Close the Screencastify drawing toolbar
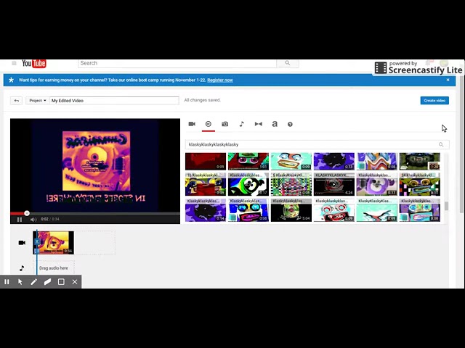This screenshot has height=348, width=465. (75, 282)
